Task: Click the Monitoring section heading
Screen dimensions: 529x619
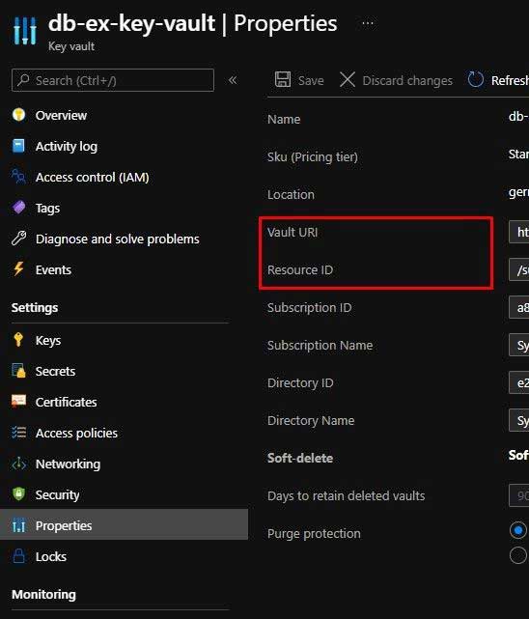Action: (x=43, y=594)
